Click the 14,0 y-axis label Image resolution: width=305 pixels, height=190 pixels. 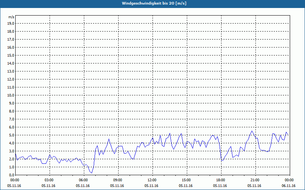coord(11,63)
